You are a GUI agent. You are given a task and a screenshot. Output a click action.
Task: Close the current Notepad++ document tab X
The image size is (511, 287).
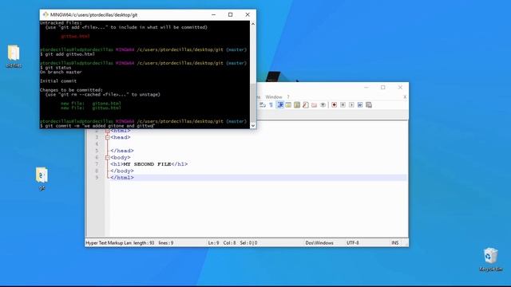tap(405, 97)
